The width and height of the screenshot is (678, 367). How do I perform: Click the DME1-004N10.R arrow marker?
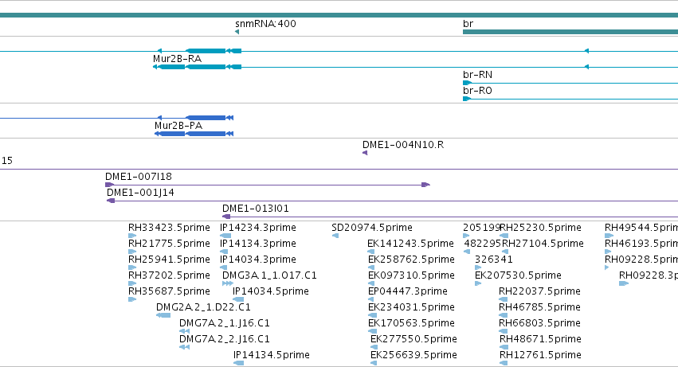pos(365,153)
